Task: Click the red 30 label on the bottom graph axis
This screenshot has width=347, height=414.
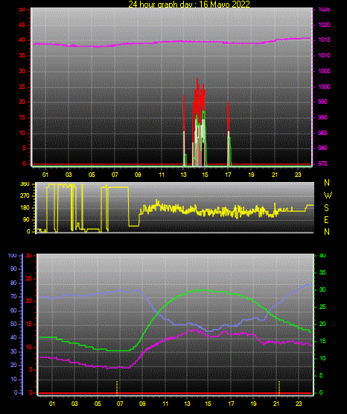Action: click(x=29, y=256)
